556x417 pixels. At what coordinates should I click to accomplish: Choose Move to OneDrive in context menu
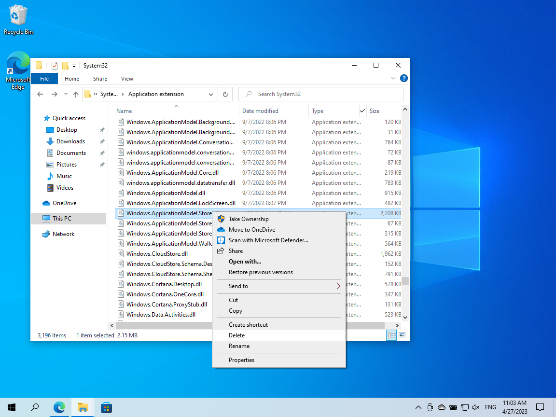pos(278,230)
